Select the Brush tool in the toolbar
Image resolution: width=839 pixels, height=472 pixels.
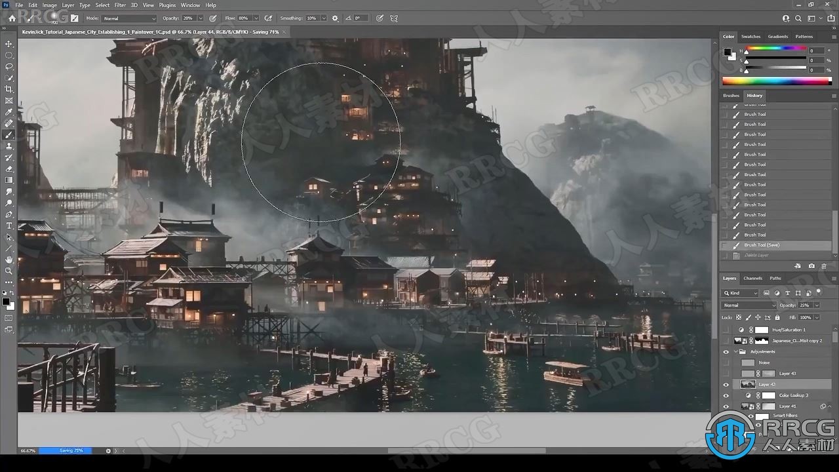(x=9, y=135)
